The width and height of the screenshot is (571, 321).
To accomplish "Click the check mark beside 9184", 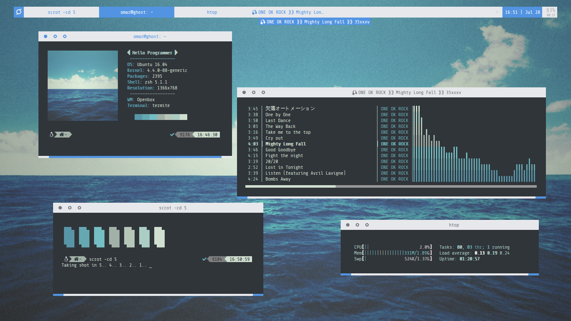I will tap(204, 259).
